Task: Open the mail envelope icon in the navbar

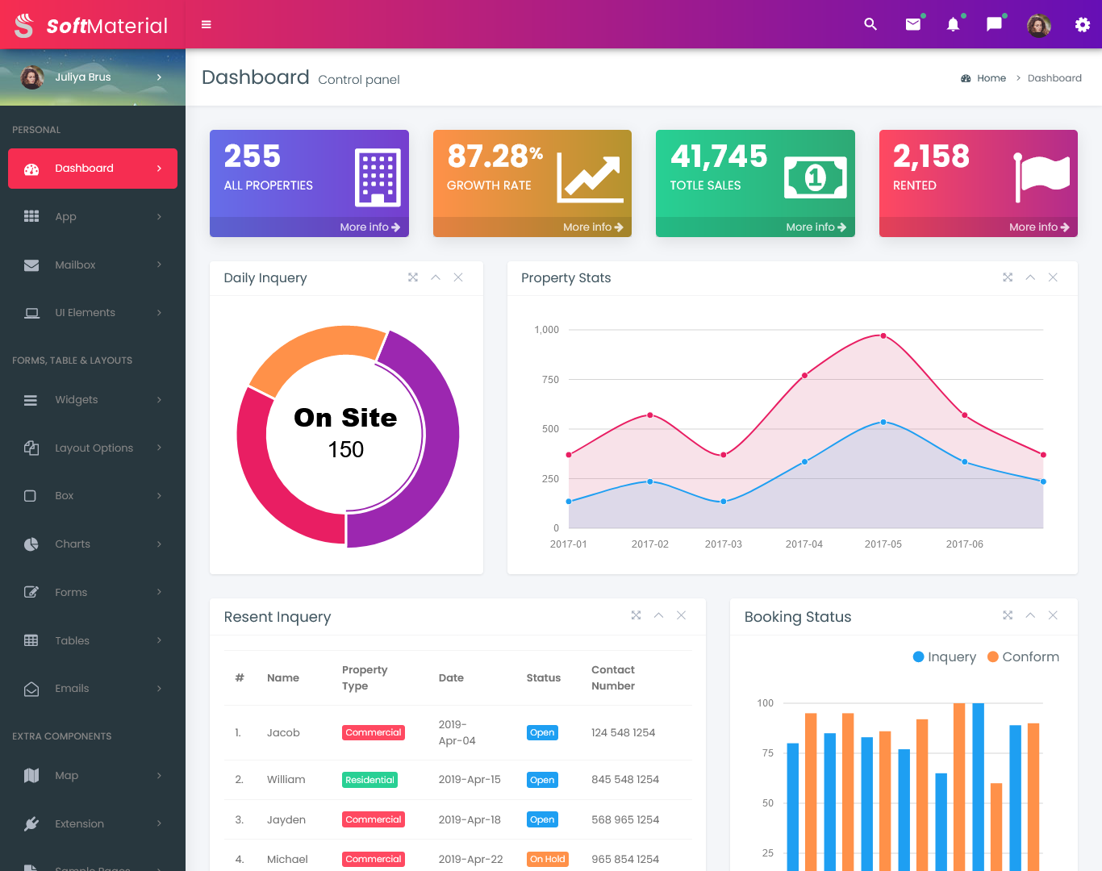Action: 912,24
